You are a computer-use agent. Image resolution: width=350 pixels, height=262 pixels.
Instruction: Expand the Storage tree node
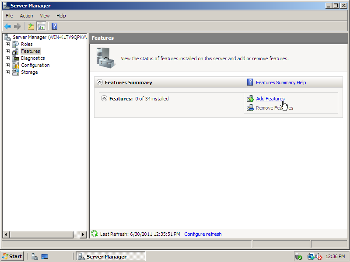pos(7,72)
